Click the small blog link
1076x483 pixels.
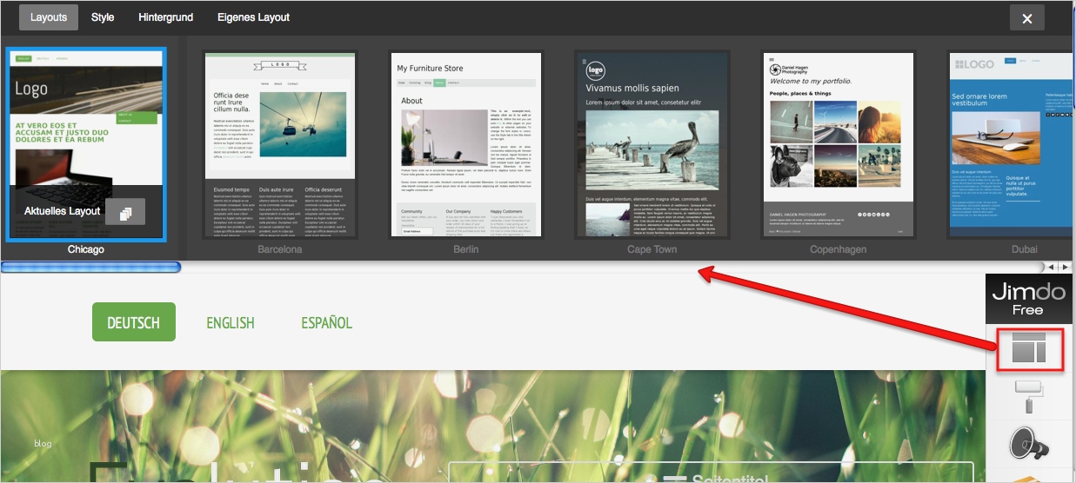[x=43, y=444]
